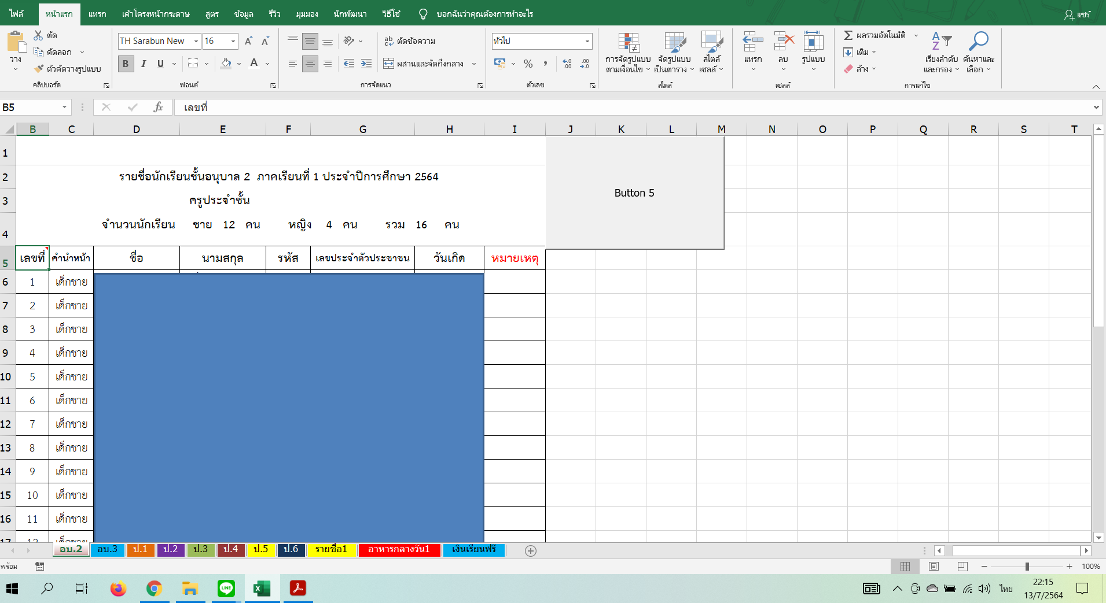This screenshot has height=603, width=1106.
Task: Open Excel from the Windows taskbar
Action: [x=262, y=589]
